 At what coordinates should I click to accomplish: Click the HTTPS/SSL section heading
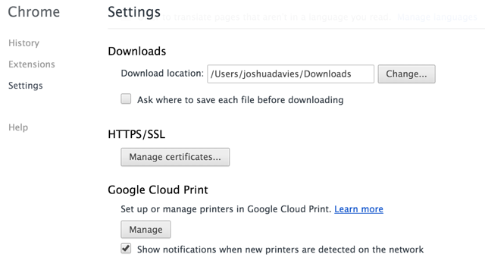pyautogui.click(x=136, y=134)
